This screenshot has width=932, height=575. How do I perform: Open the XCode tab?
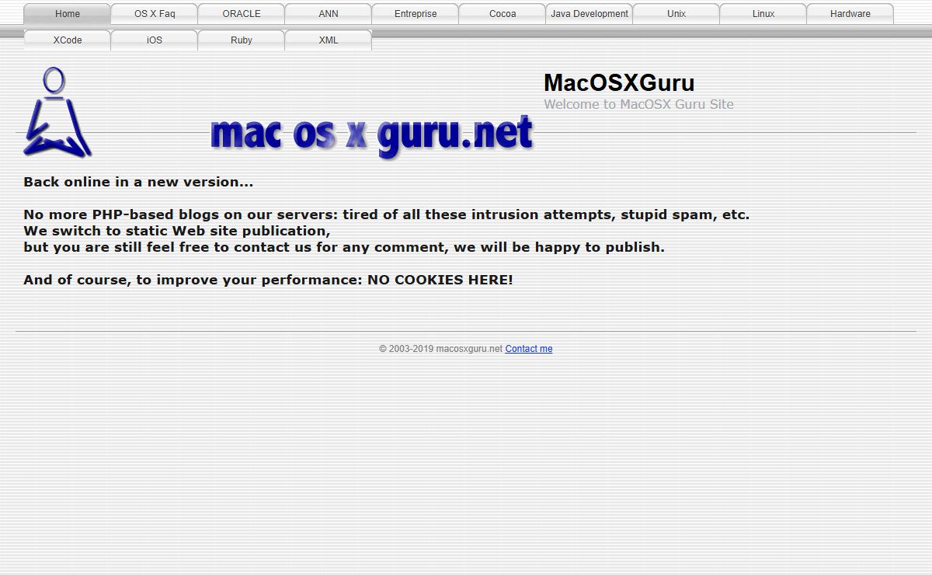(x=68, y=40)
